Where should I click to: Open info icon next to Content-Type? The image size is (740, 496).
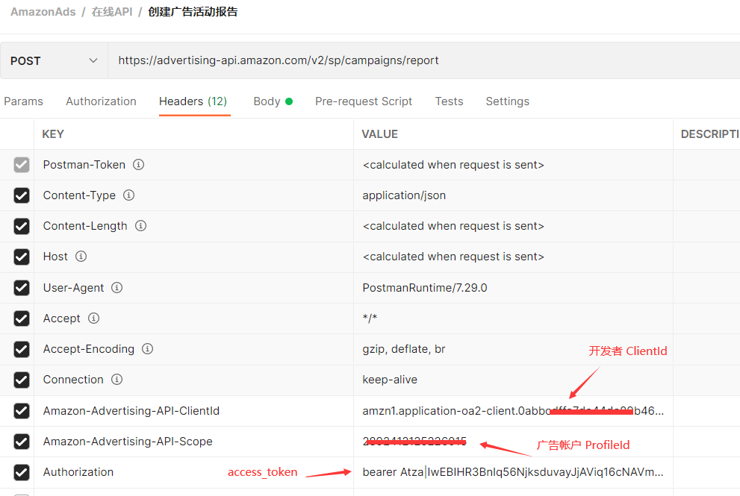tap(129, 195)
